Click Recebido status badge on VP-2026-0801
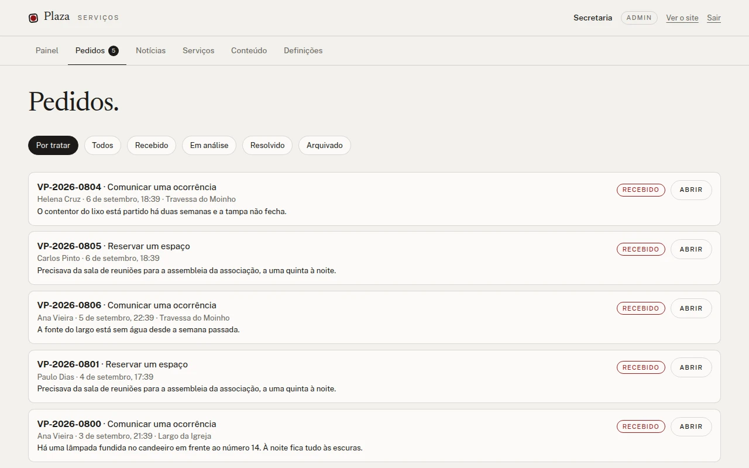Viewport: 749px width, 468px height. (x=641, y=367)
